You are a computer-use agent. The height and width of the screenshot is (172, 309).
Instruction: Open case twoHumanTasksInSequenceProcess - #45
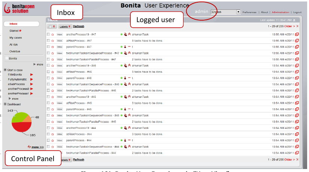click(x=93, y=115)
